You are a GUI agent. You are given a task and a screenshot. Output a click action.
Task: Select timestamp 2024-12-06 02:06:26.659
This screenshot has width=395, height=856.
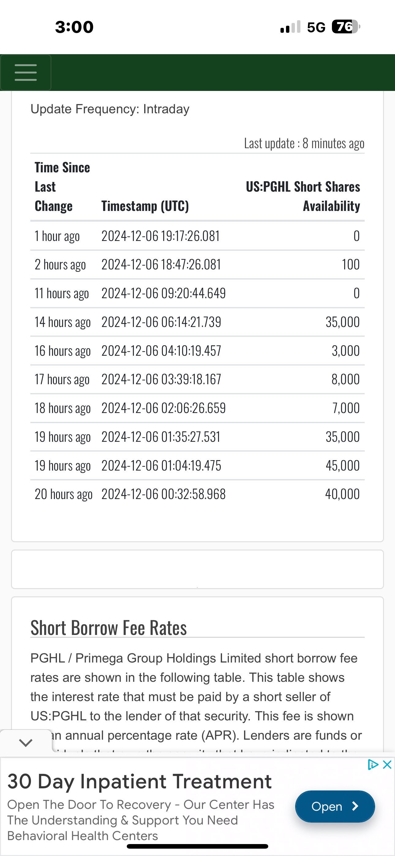pyautogui.click(x=164, y=408)
